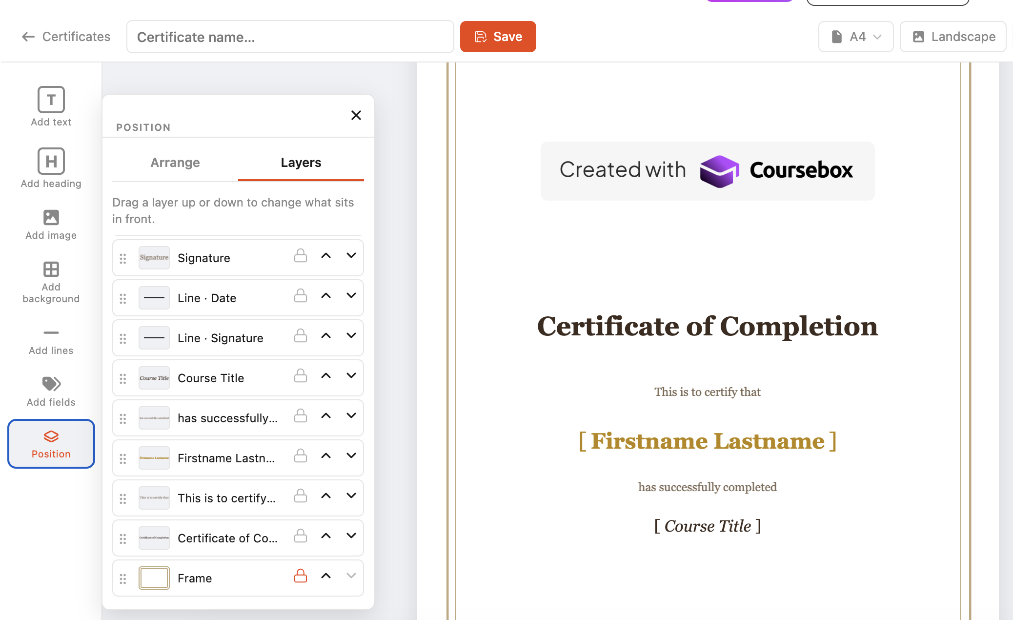The height and width of the screenshot is (620, 1013).
Task: Move the Firstname Lastname layer up
Action: point(326,456)
